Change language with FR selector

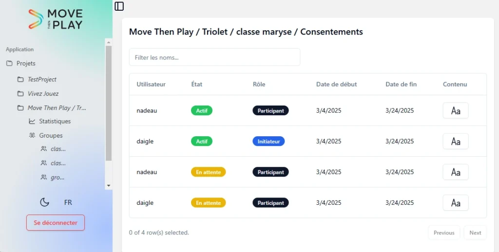tap(68, 202)
